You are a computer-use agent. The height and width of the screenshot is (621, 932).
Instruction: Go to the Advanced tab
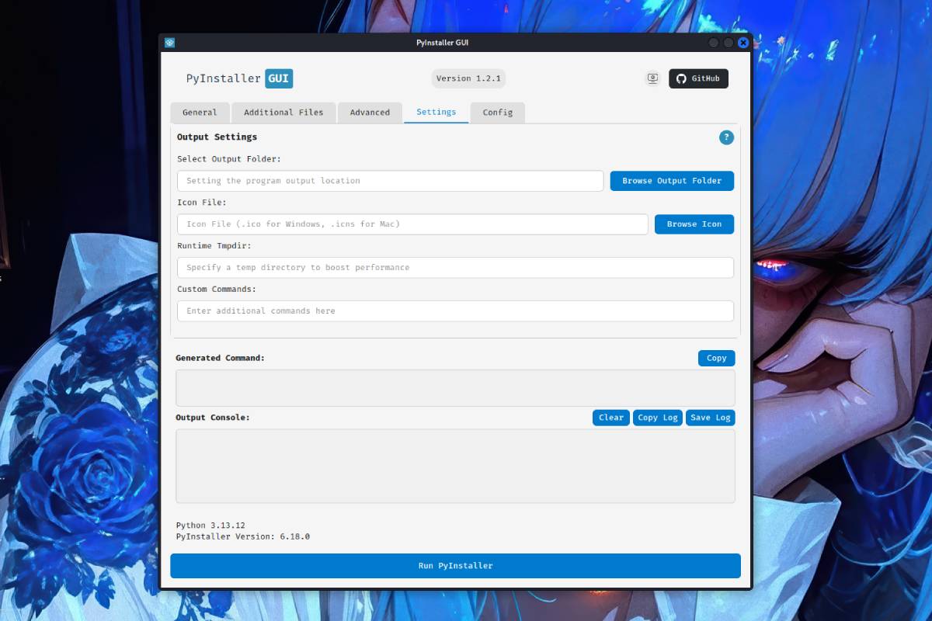pyautogui.click(x=370, y=113)
